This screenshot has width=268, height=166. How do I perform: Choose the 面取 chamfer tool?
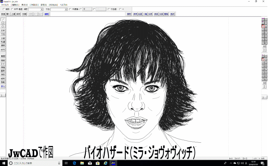click(x=3, y=71)
